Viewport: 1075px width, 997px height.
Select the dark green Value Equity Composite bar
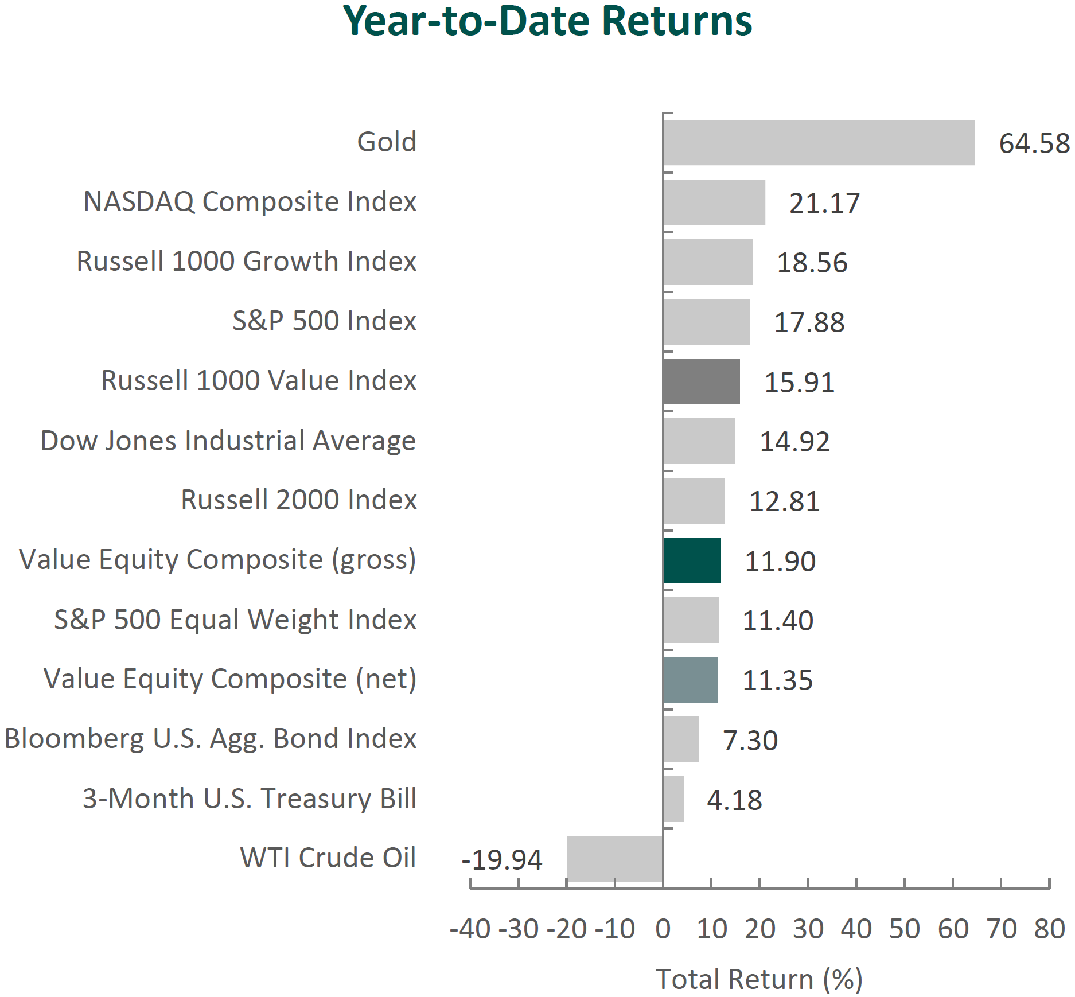tap(692, 560)
